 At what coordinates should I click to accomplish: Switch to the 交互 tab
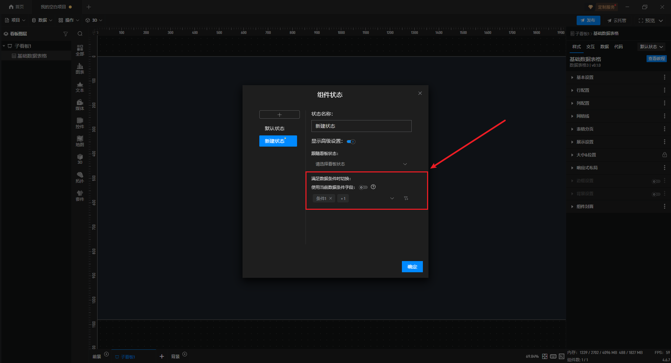(x=590, y=47)
